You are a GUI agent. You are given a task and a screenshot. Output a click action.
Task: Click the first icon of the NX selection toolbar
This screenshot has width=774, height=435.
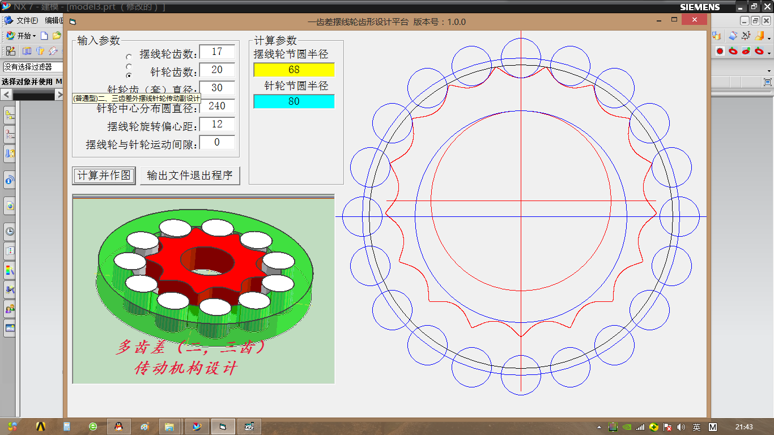[x=11, y=51]
